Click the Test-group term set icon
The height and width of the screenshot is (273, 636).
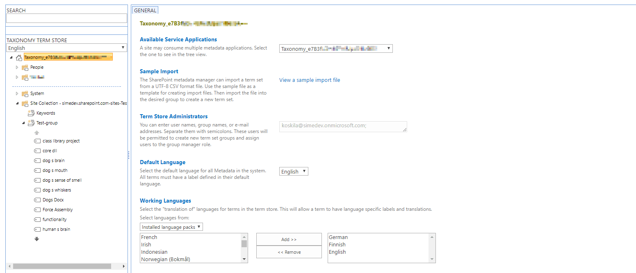coord(31,123)
